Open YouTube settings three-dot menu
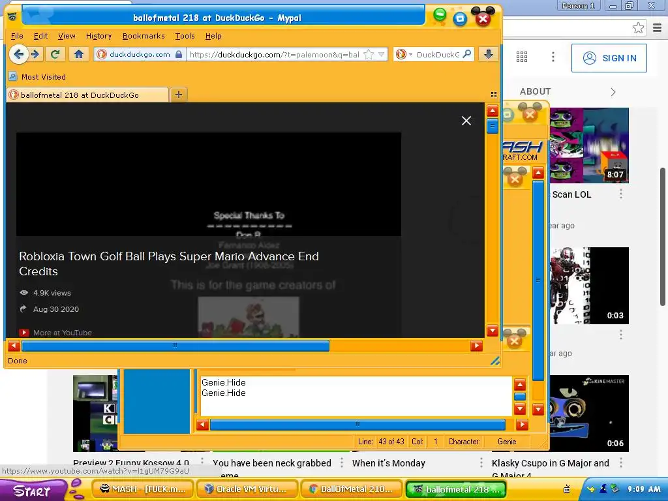 (553, 57)
